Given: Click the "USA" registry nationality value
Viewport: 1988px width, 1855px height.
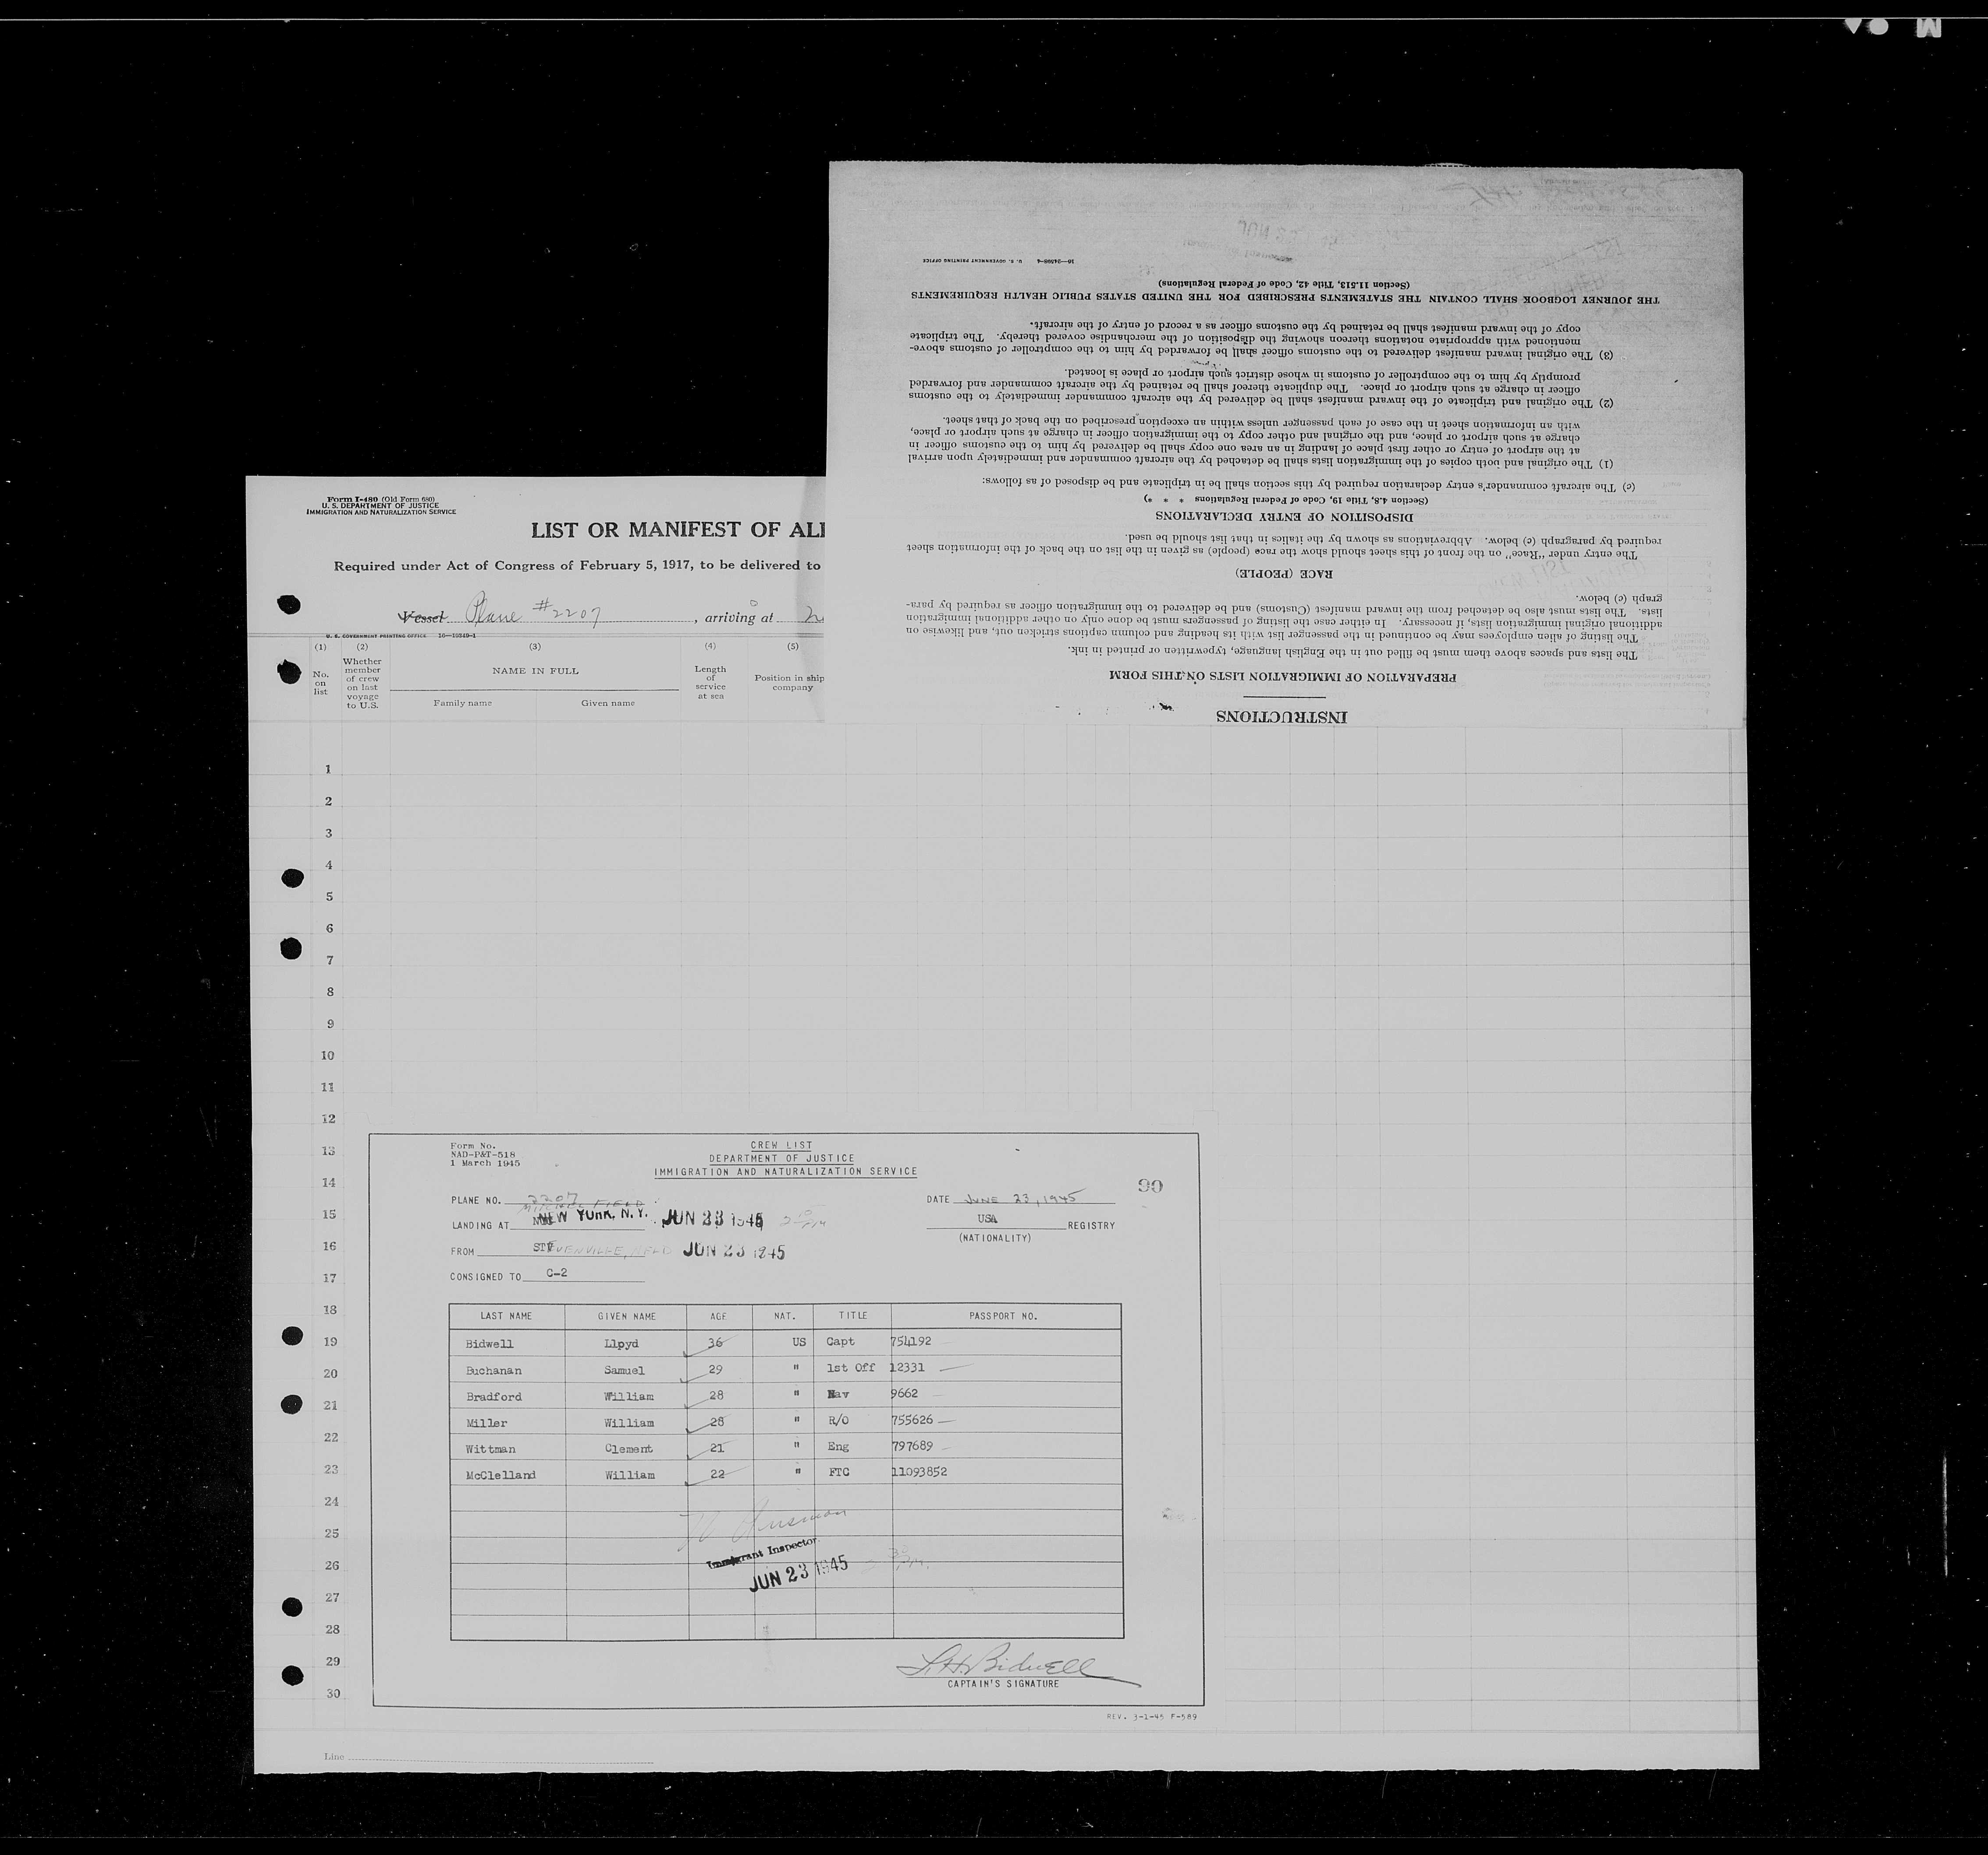Looking at the screenshot, I should point(988,1219).
